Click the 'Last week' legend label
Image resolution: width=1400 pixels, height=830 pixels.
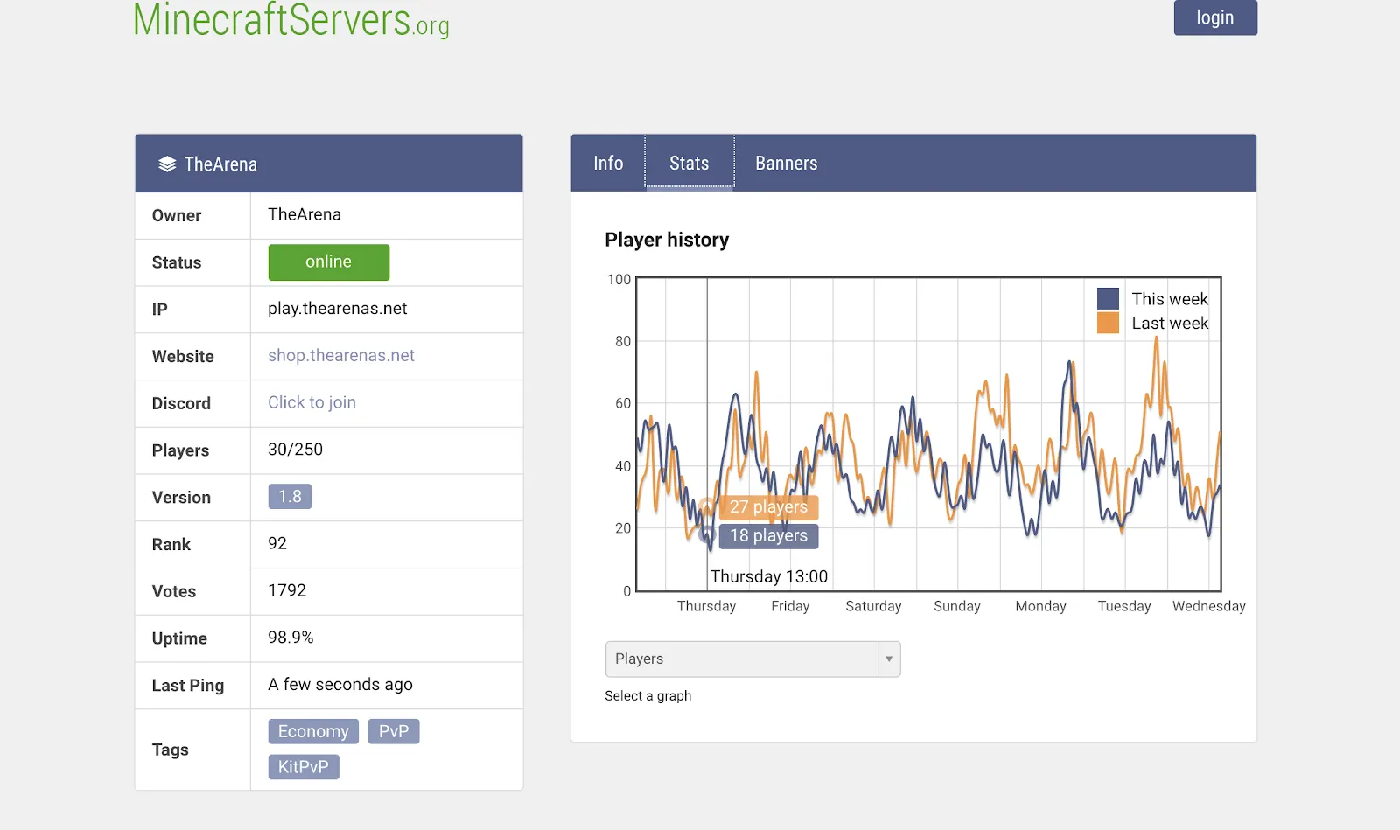(1170, 324)
